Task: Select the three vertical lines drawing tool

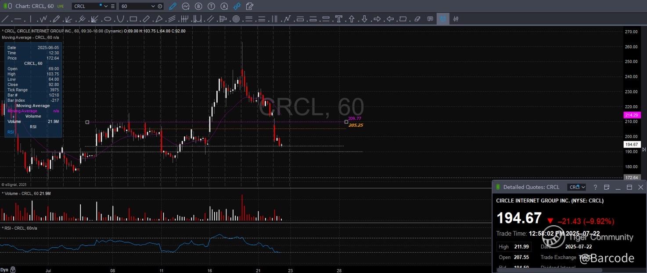Action: (275, 19)
